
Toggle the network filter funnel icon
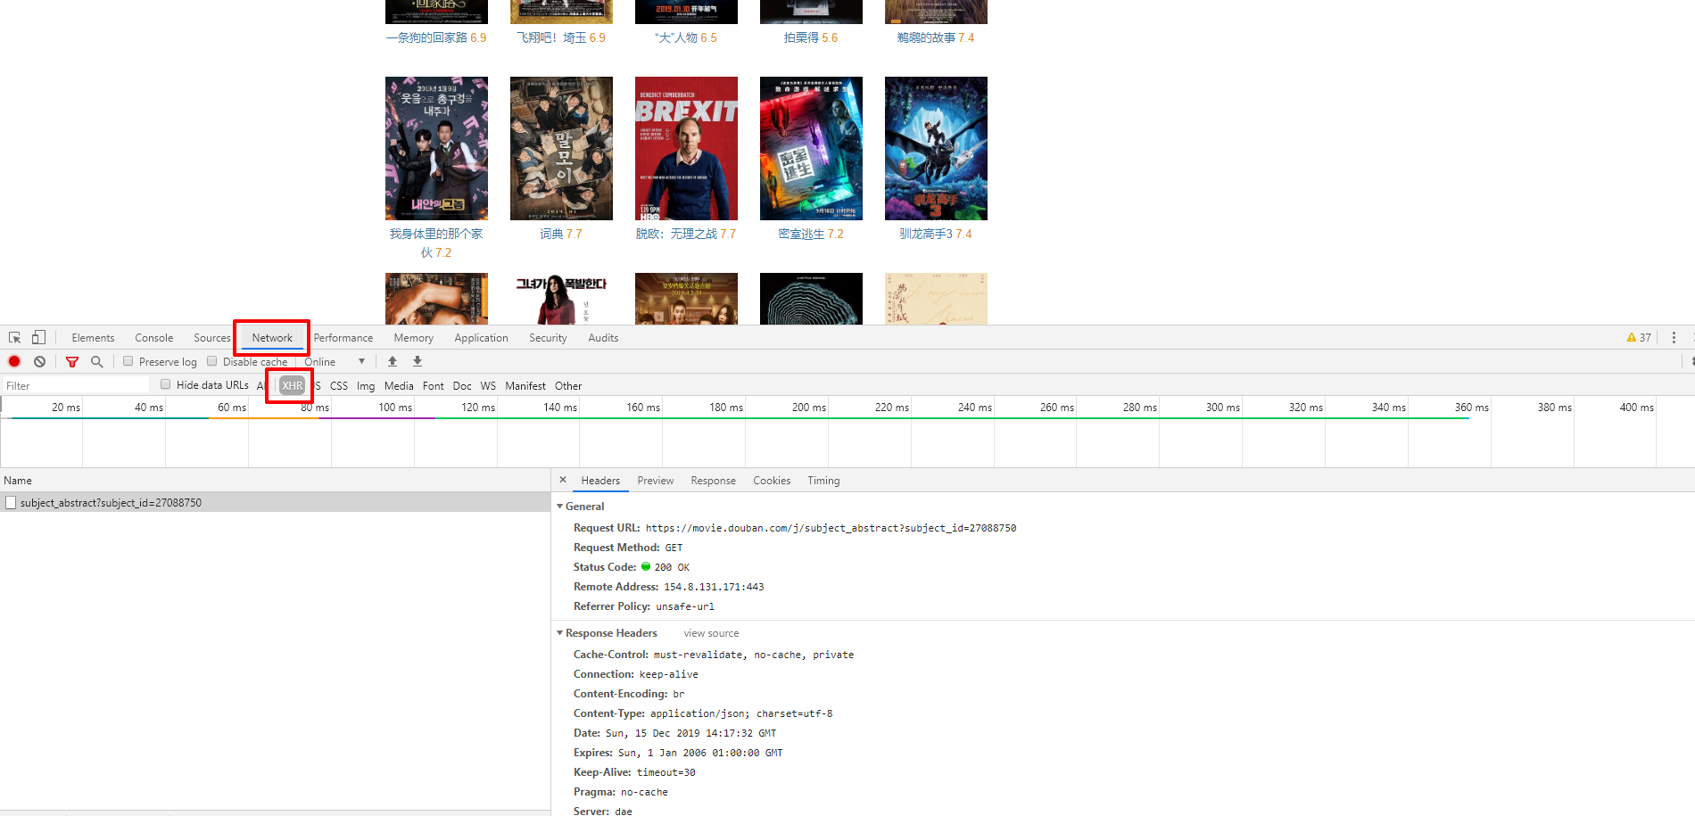pyautogui.click(x=72, y=361)
